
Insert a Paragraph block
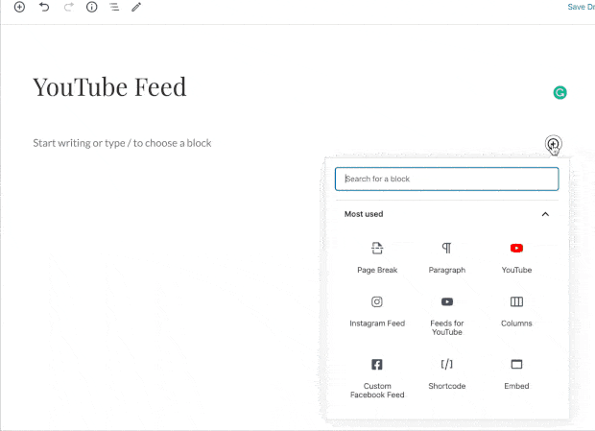[446, 258]
